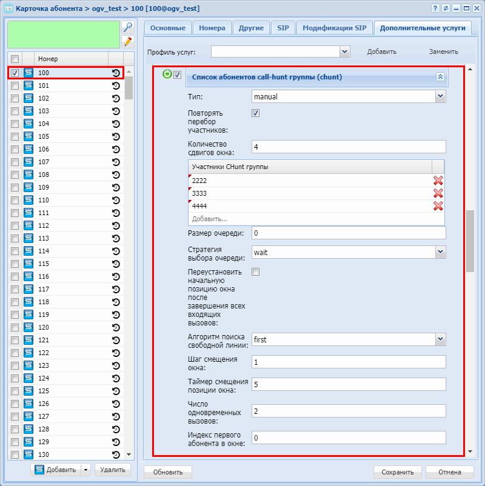The image size is (485, 486).
Task: Click the Размер очереди input field
Action: 348,233
